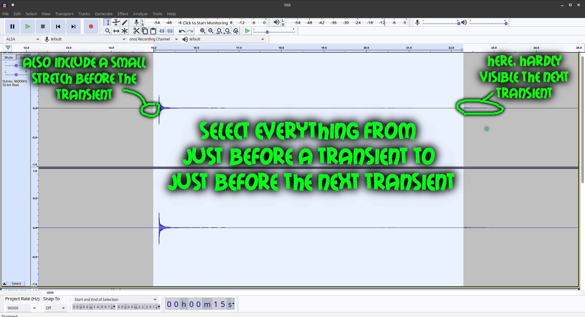585x317 pixels.
Task: Mute the stereo track
Action: [8, 57]
